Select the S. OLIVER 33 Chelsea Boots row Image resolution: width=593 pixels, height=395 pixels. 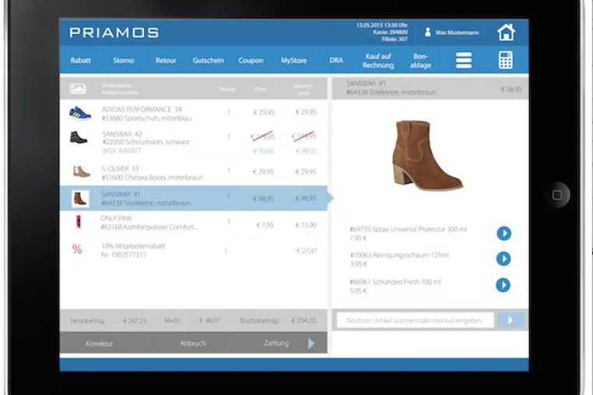193,173
